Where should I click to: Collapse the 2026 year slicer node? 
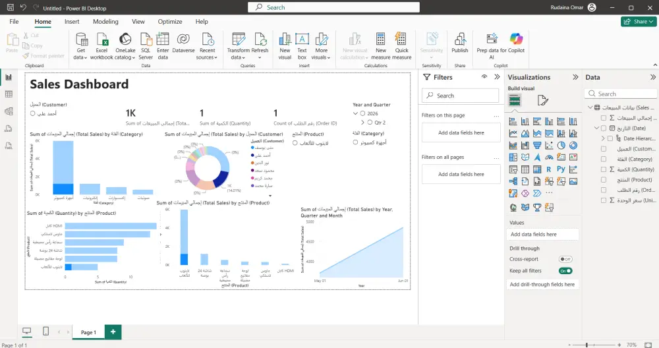tap(356, 113)
